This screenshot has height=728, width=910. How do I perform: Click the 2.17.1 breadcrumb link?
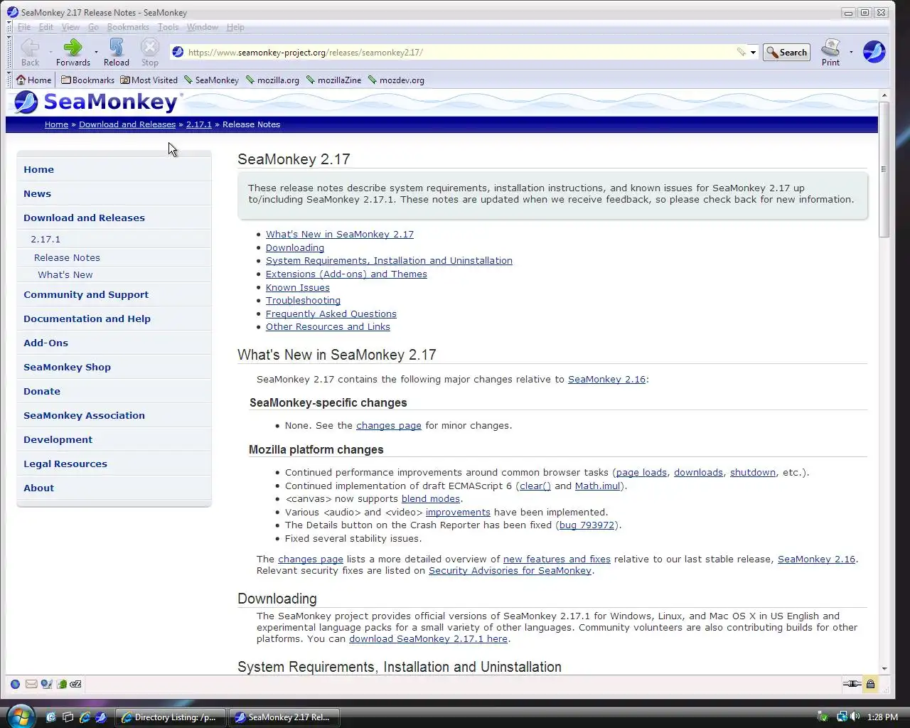point(199,124)
